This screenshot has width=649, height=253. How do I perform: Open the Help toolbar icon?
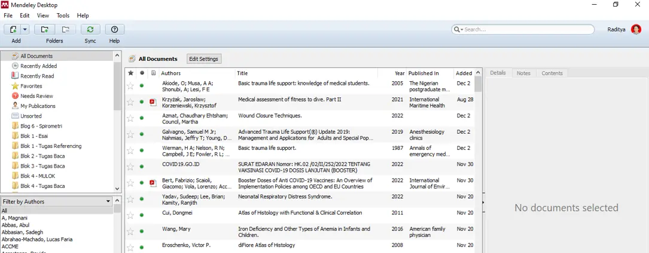tap(114, 29)
